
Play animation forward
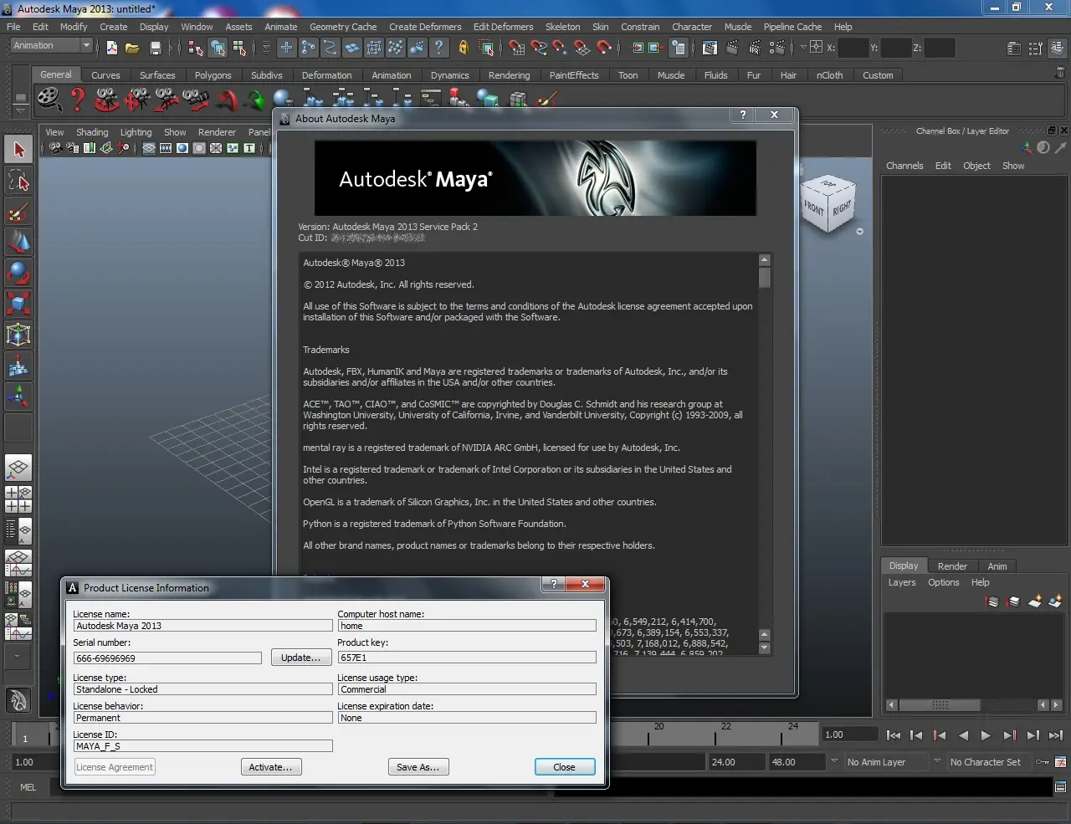point(986,735)
